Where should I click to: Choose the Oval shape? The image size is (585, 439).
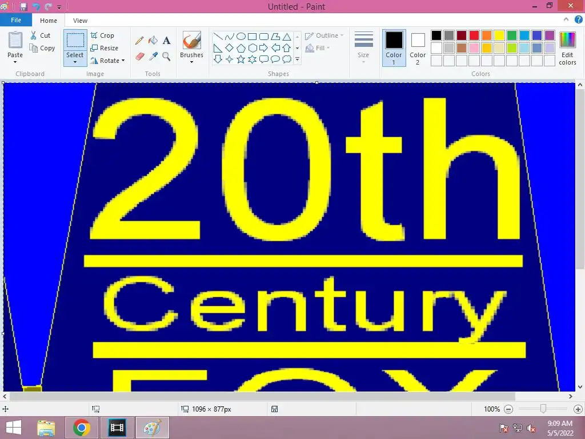(x=241, y=37)
